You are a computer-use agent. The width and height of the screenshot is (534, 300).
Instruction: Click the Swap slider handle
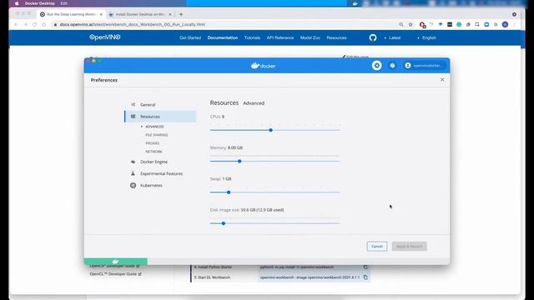click(229, 192)
